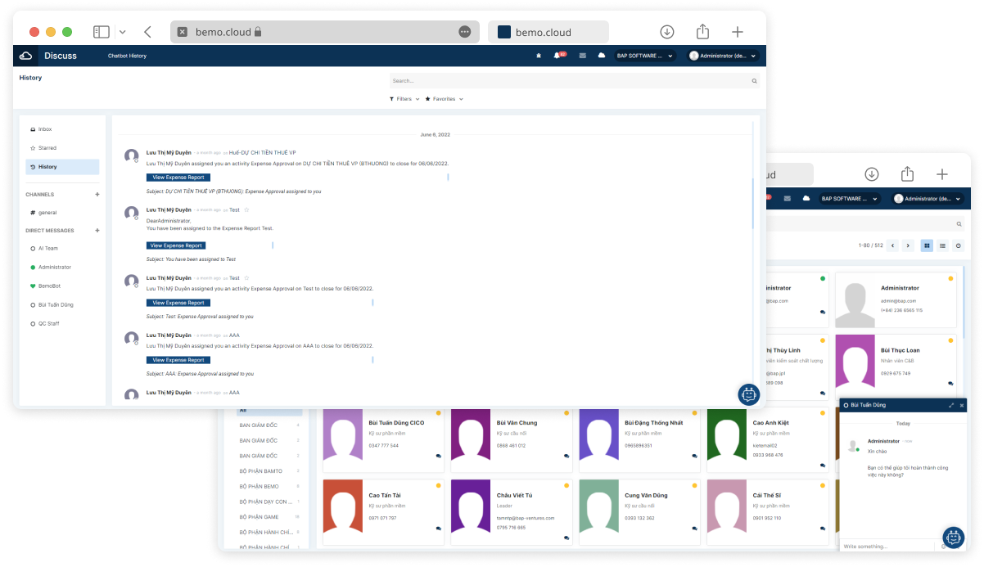Go back with the browser back chevron

(147, 32)
